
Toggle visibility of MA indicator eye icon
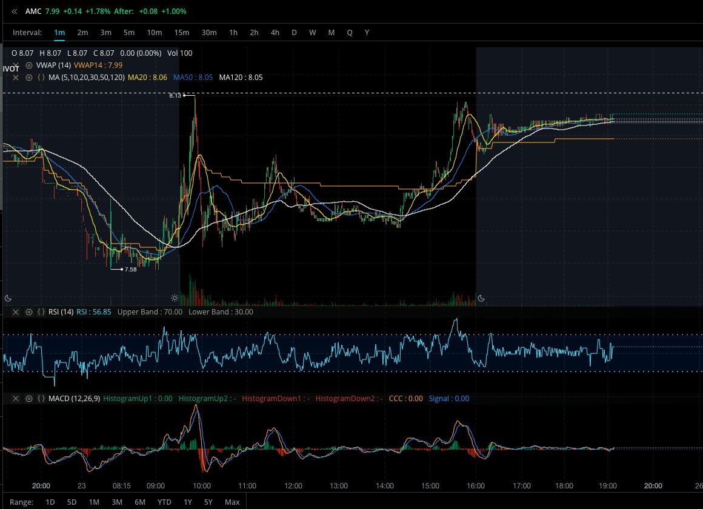(x=29, y=78)
